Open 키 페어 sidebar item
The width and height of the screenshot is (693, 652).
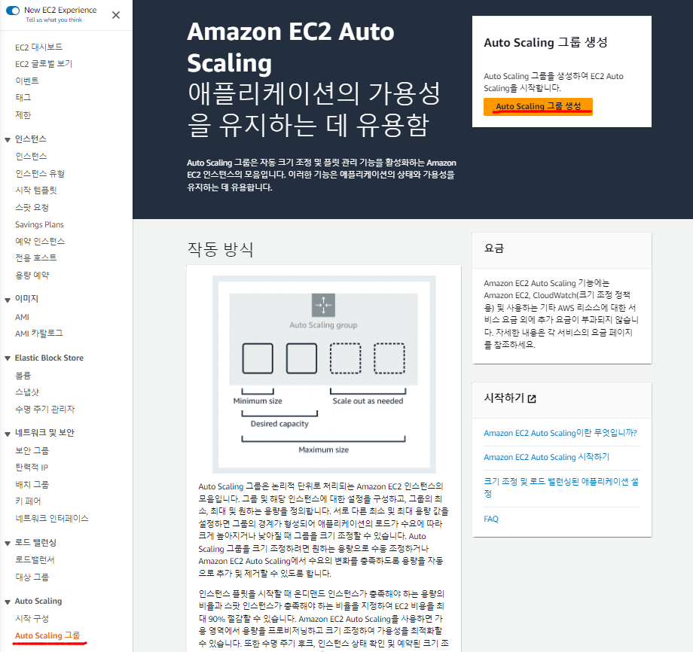[28, 501]
